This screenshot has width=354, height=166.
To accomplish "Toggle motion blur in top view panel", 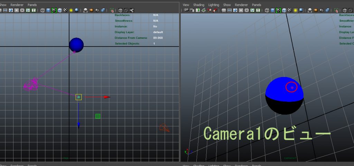I will coord(91,10).
